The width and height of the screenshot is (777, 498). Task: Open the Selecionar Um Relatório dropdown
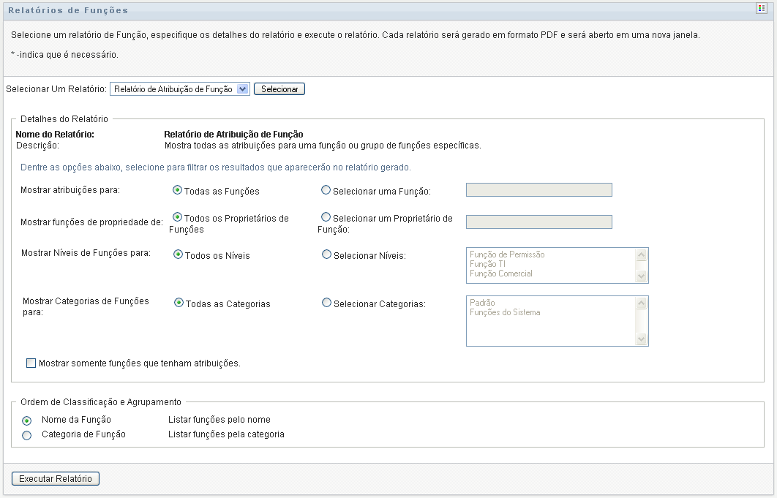click(180, 89)
